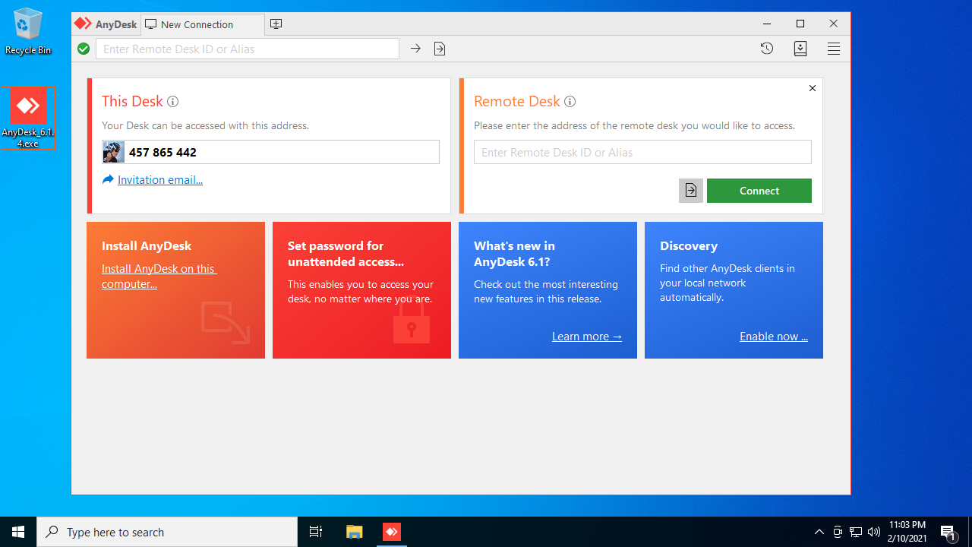The width and height of the screenshot is (972, 547).
Task: Open the Invitation email link
Action: point(159,180)
